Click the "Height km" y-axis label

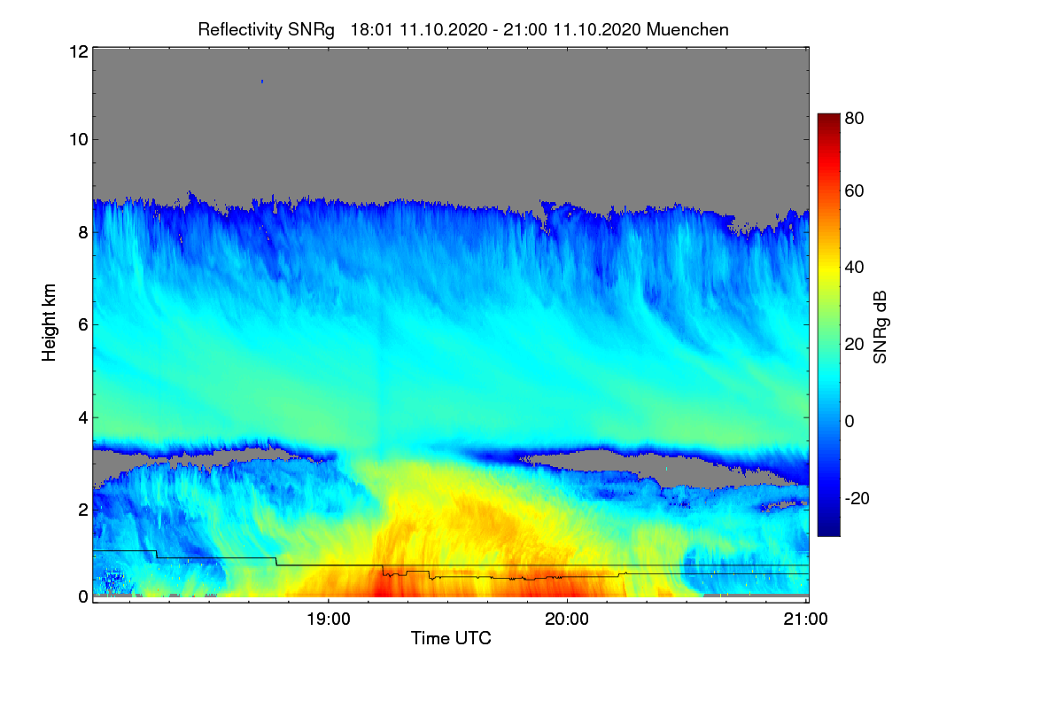[49, 324]
